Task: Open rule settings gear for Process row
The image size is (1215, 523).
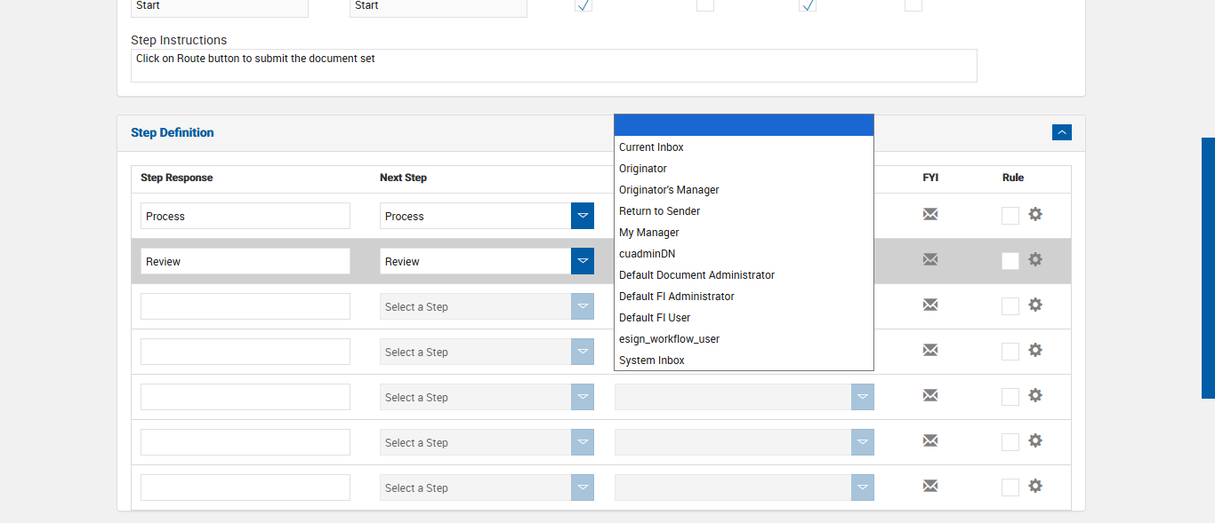Action: (1035, 214)
